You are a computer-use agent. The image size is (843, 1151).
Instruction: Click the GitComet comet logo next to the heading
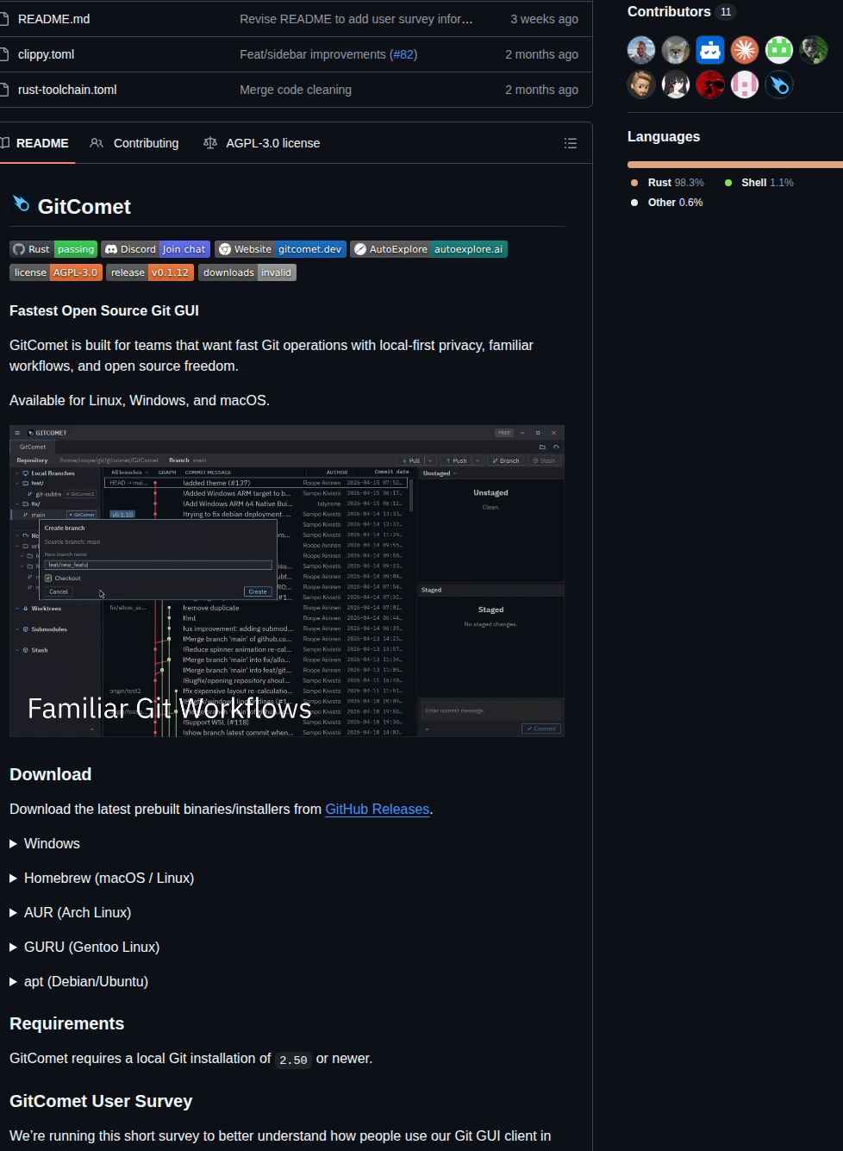pyautogui.click(x=21, y=203)
